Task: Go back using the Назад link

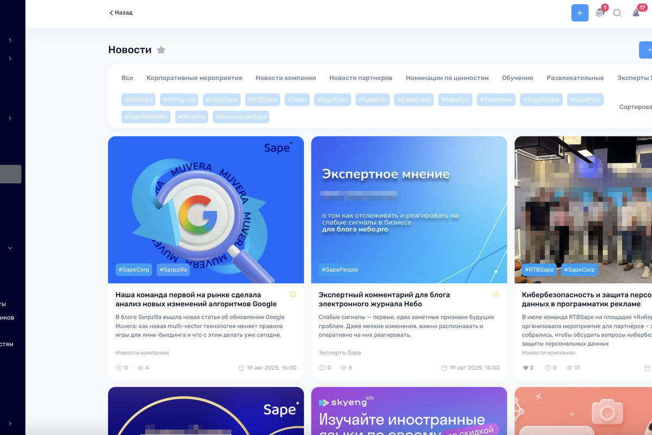Action: tap(121, 13)
